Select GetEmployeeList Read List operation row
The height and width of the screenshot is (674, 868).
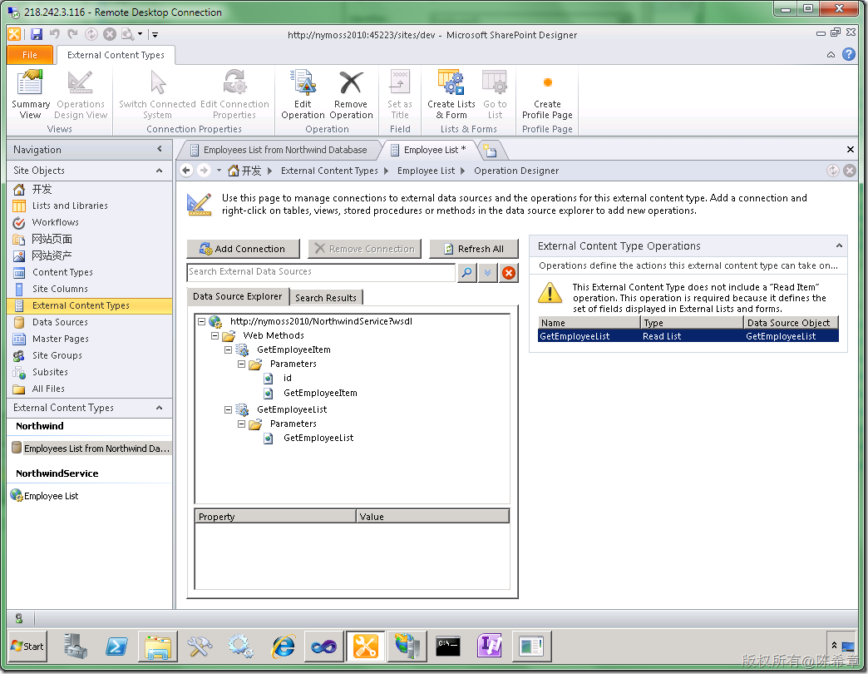click(x=688, y=336)
